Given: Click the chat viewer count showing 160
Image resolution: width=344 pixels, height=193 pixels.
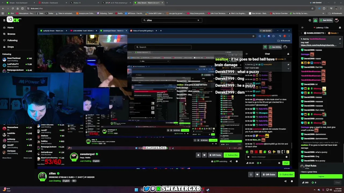Looking at the screenshot, I should (x=305, y=183).
